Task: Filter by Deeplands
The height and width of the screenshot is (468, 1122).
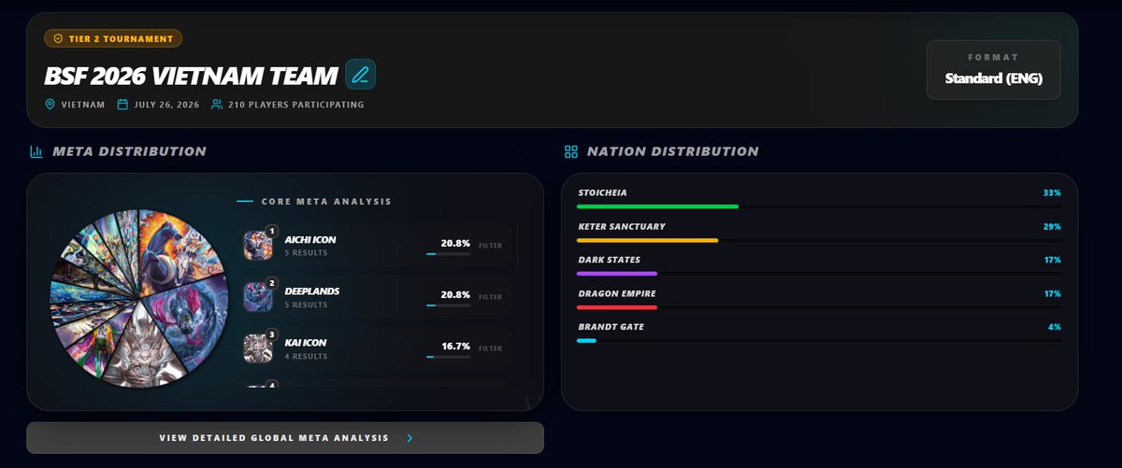Action: (490, 297)
